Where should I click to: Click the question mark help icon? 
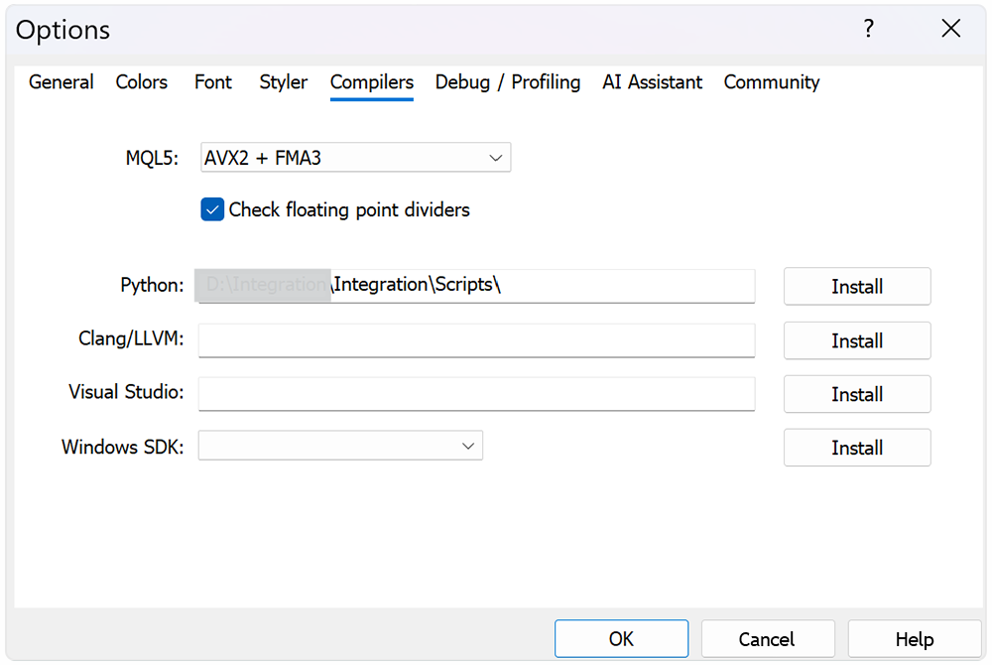(x=869, y=29)
